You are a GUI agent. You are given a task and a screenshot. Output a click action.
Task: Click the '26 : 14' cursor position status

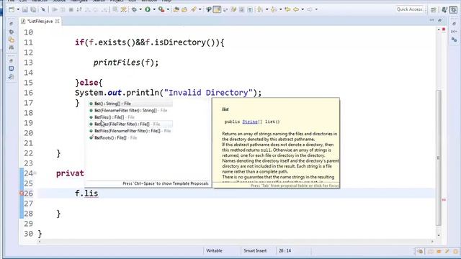pos(285,251)
